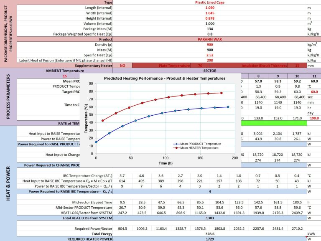Click the 'Time (h)' horizontal axis title
This screenshot has width=321, height=241.
point(166,163)
